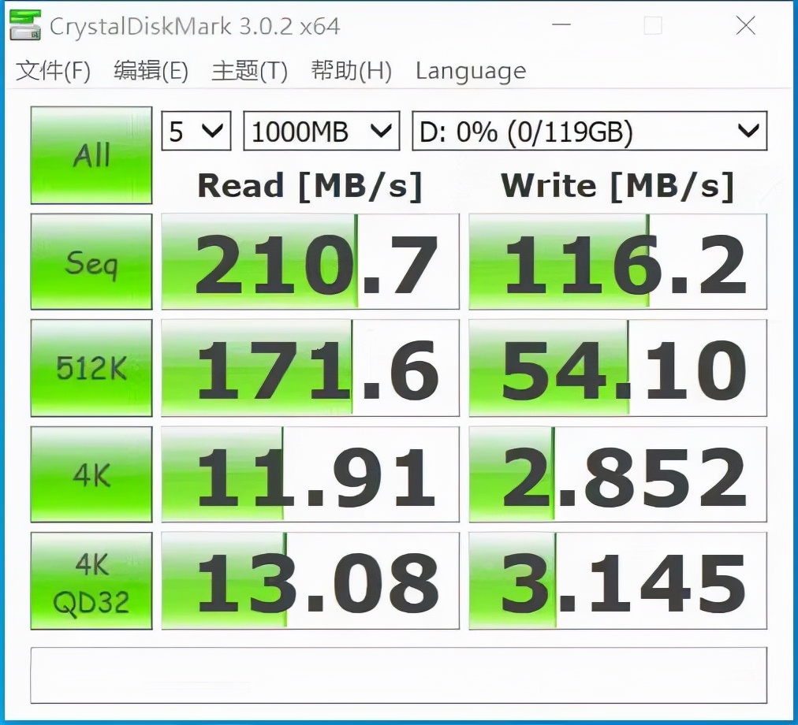The width and height of the screenshot is (798, 725).
Task: Open the 编辑 menu
Action: (x=151, y=70)
